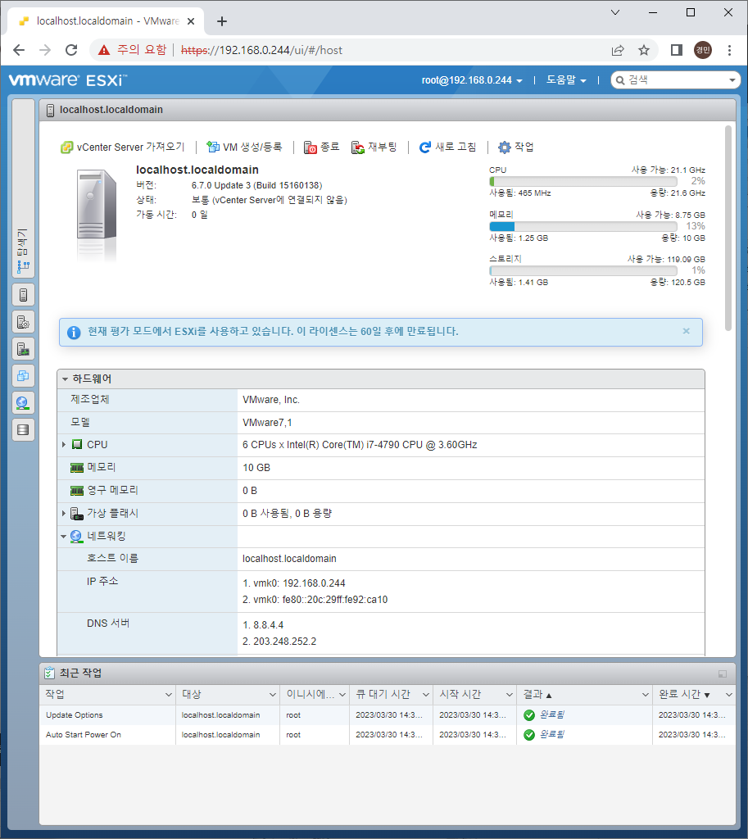Click the CPU usage progress bar
The width and height of the screenshot is (748, 839).
click(583, 181)
